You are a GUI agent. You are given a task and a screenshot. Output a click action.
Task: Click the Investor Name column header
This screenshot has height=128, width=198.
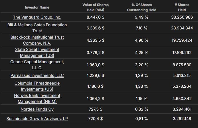click(x=37, y=7)
